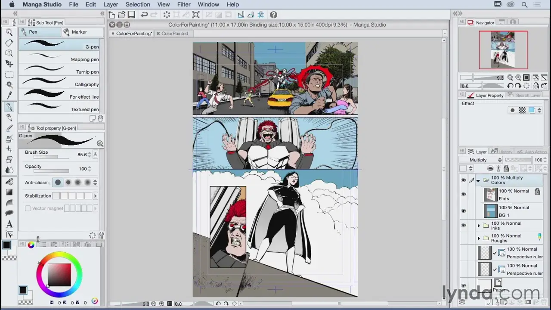Toggle the tone checkered effect button
This screenshot has width=551, height=310.
[x=522, y=111]
